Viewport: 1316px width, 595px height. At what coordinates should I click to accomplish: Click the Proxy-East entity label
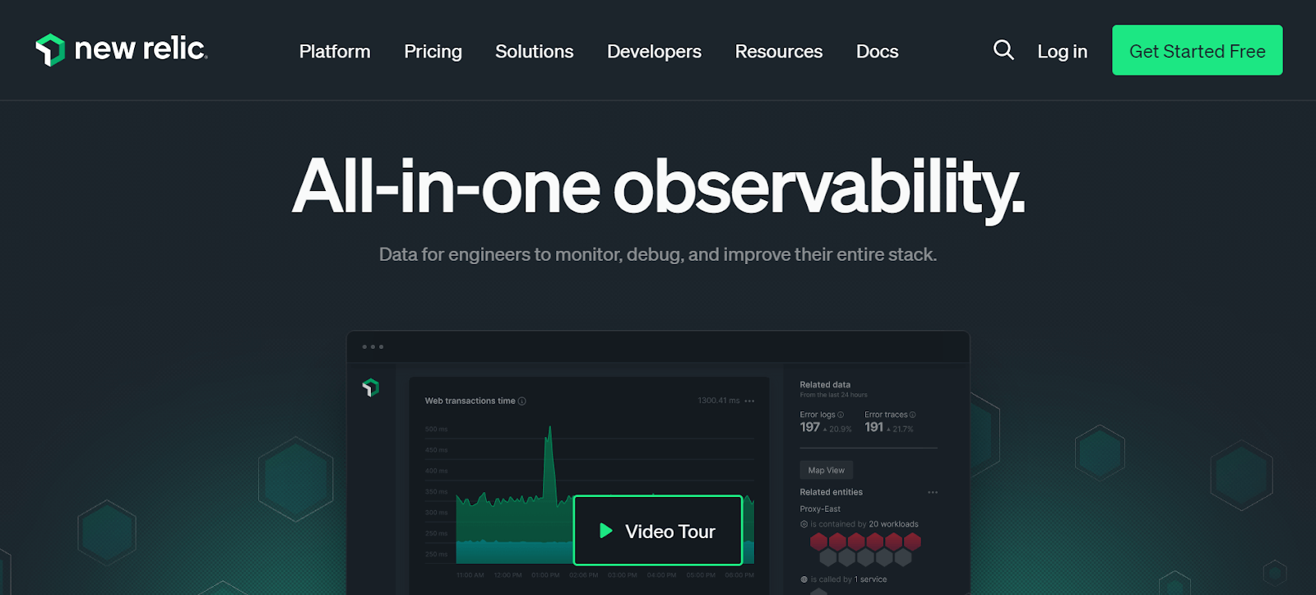coord(820,509)
